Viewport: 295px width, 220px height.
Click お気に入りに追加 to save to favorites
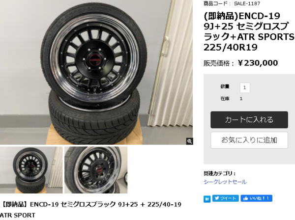click(x=249, y=140)
